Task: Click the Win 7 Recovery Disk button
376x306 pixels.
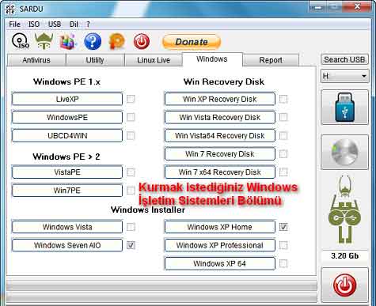Action: pyautogui.click(x=220, y=153)
